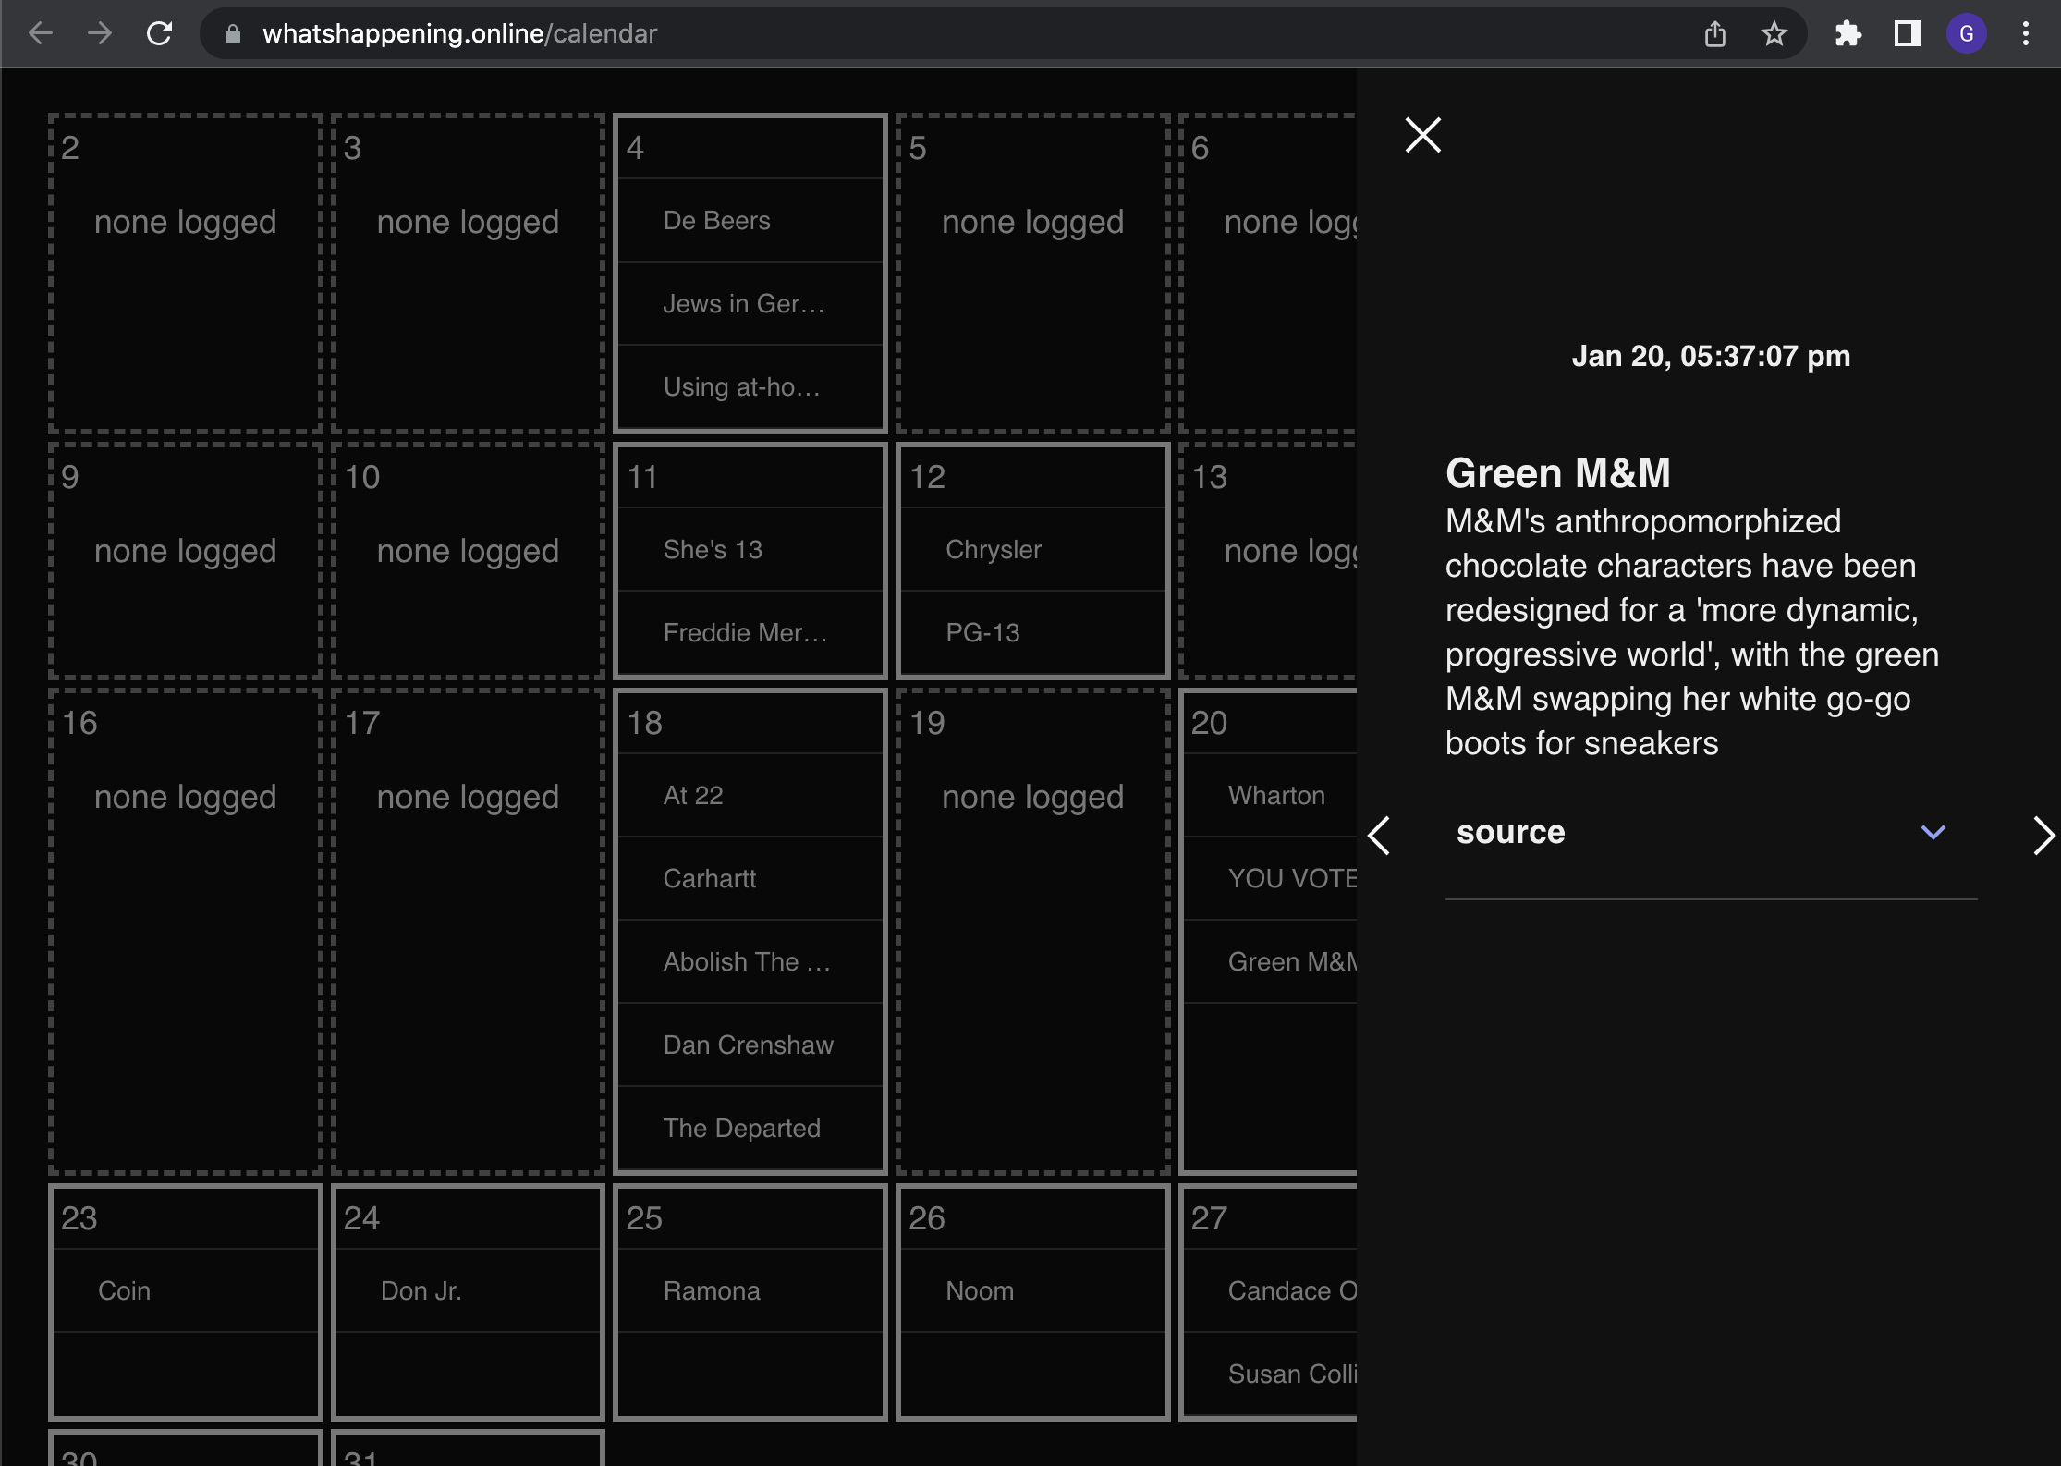Open the Chrome three-dot menu
Viewport: 2061px width, 1466px height.
(x=2025, y=34)
